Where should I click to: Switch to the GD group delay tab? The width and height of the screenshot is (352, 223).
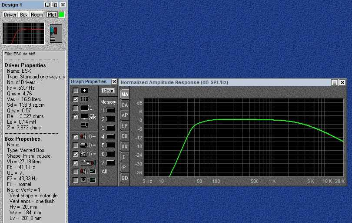point(125,178)
